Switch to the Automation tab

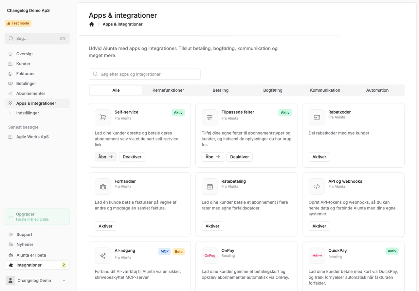click(377, 90)
